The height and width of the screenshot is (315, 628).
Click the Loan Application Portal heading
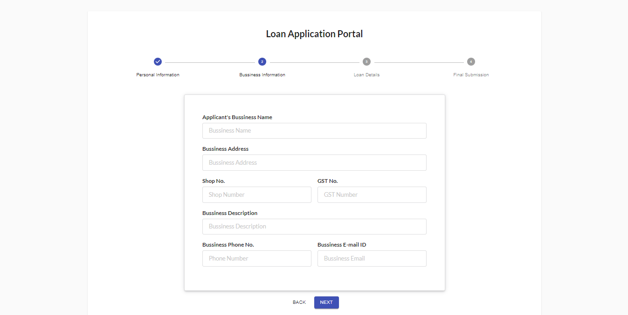click(314, 34)
